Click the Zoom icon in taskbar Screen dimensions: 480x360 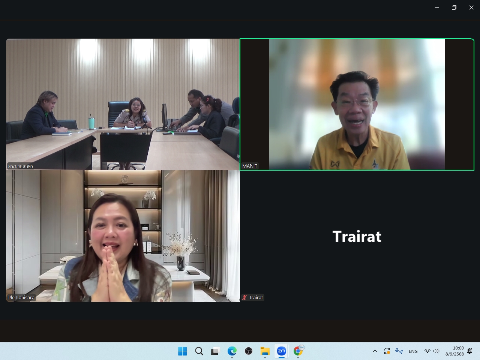coord(281,351)
